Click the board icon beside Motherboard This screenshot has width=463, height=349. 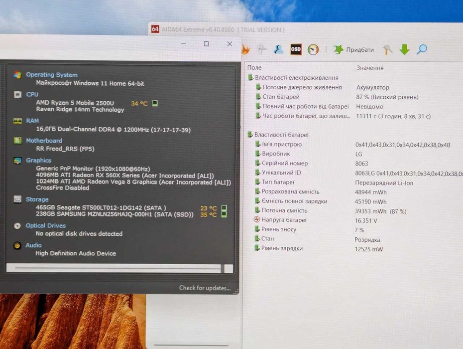tap(17, 141)
